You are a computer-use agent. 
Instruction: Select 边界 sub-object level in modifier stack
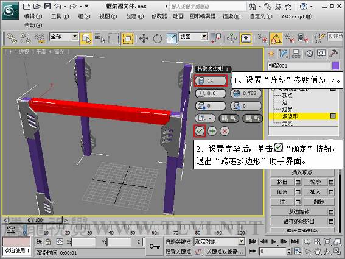tap(287, 109)
